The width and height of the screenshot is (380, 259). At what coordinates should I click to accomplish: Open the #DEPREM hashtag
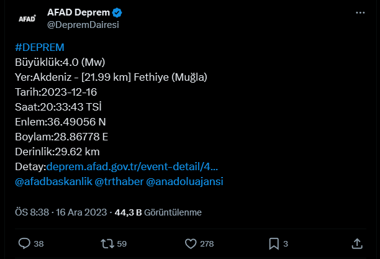(x=39, y=48)
